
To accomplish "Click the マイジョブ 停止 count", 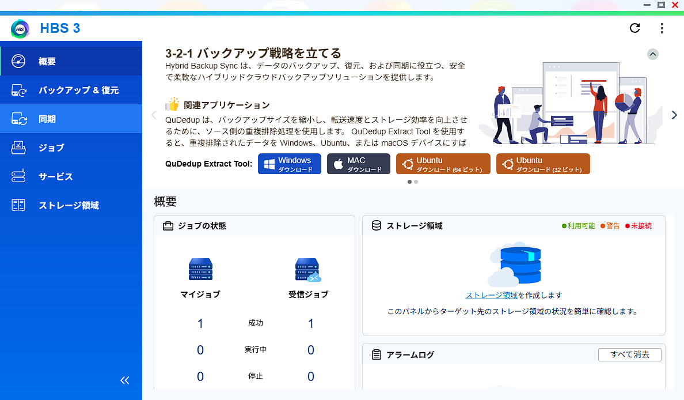I will (200, 376).
